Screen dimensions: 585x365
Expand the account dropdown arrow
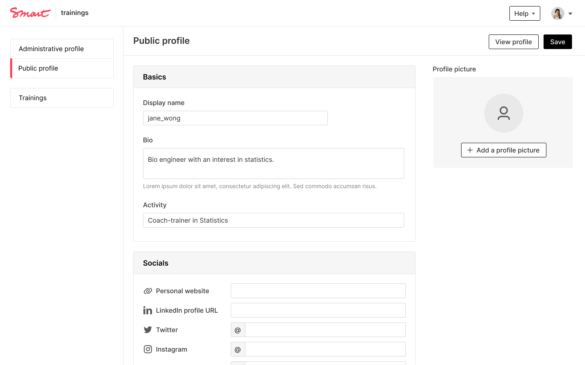(x=570, y=14)
